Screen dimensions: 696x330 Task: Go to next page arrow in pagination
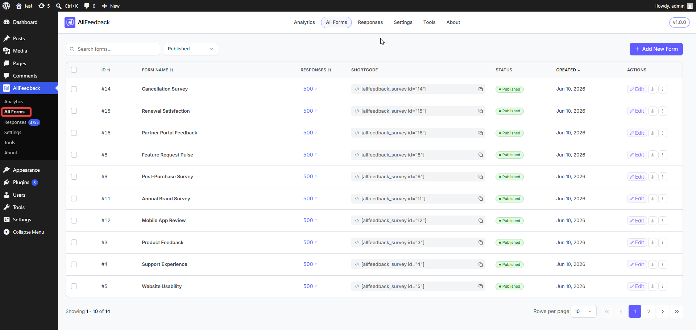[x=663, y=312]
